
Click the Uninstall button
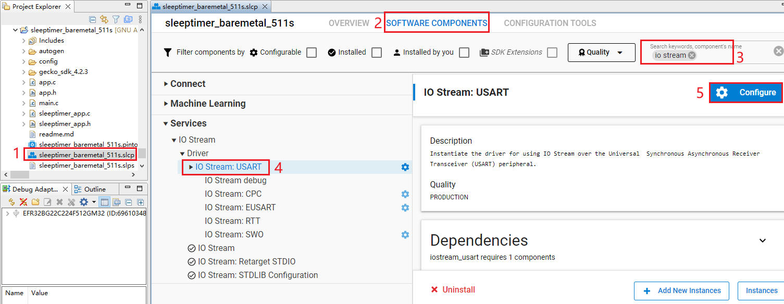point(453,289)
